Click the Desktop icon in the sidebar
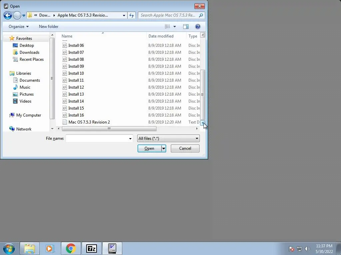The width and height of the screenshot is (341, 255). pos(15,45)
